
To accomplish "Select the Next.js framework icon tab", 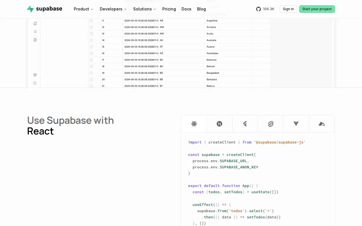I will tap(219, 124).
